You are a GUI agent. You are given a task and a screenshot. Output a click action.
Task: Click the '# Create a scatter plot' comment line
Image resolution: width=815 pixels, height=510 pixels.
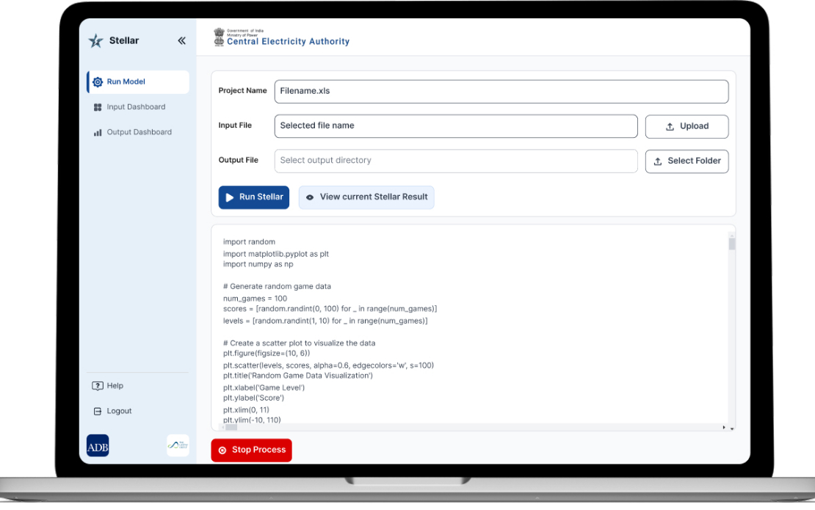(300, 343)
